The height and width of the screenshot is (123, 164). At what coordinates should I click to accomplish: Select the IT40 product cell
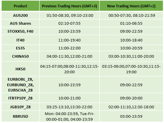pyautogui.click(x=20, y=40)
